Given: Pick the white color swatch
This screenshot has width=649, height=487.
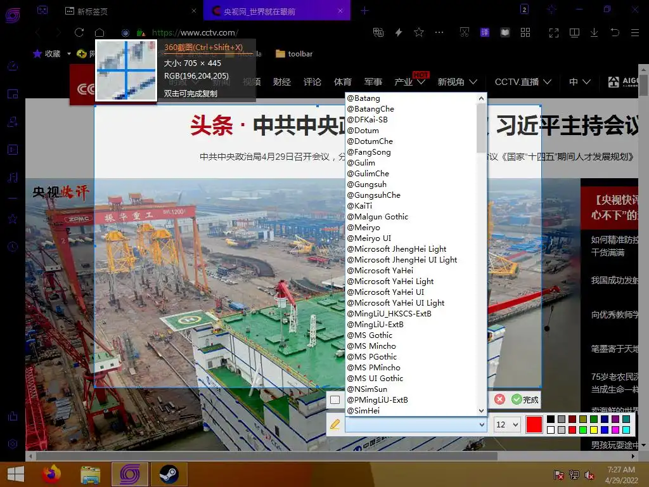Looking at the screenshot, I should pos(551,430).
